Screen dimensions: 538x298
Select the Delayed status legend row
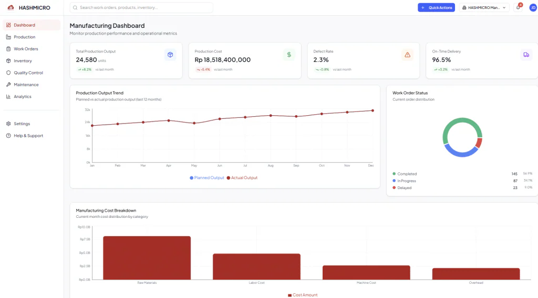462,187
